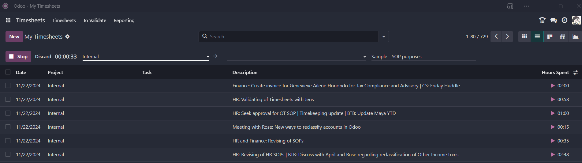The width and height of the screenshot is (582, 163).
Task: Select the Meeting with Rose row checkbox
Action: pyautogui.click(x=8, y=127)
